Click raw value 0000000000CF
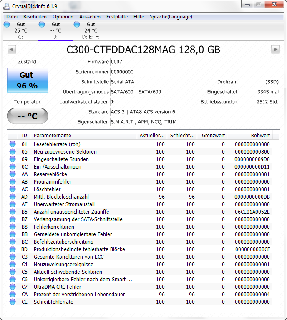 [253, 249]
